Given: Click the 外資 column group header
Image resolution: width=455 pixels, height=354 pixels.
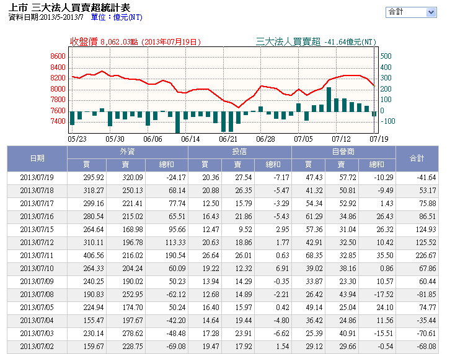Looking at the screenshot, I should (x=128, y=152).
